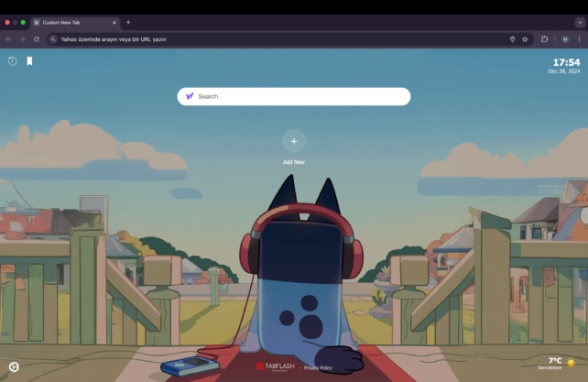Focus the Yahoo Search input field
Image resolution: width=588 pixels, height=382 pixels.
(294, 96)
